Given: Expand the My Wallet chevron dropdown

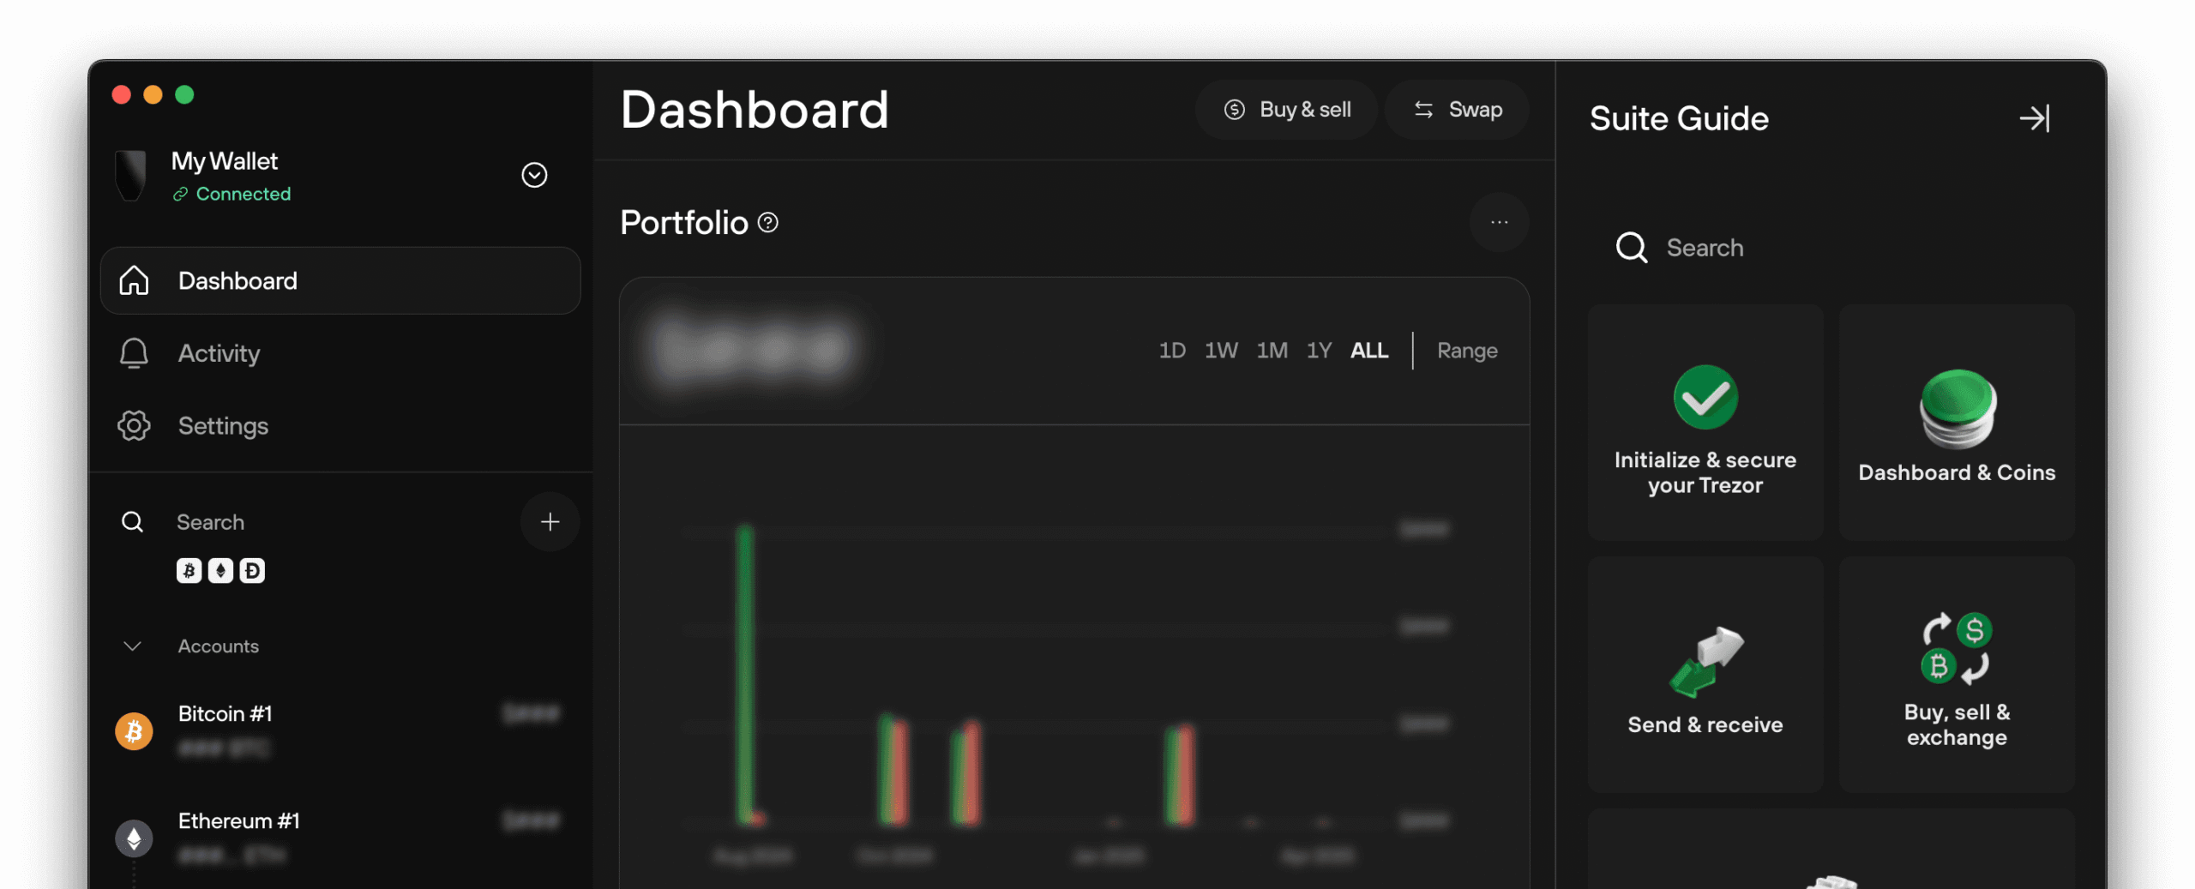Looking at the screenshot, I should tap(533, 175).
